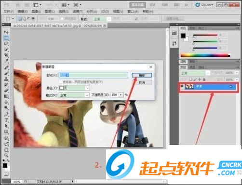
Task: Select the Move tool
Action: click(x=6, y=32)
